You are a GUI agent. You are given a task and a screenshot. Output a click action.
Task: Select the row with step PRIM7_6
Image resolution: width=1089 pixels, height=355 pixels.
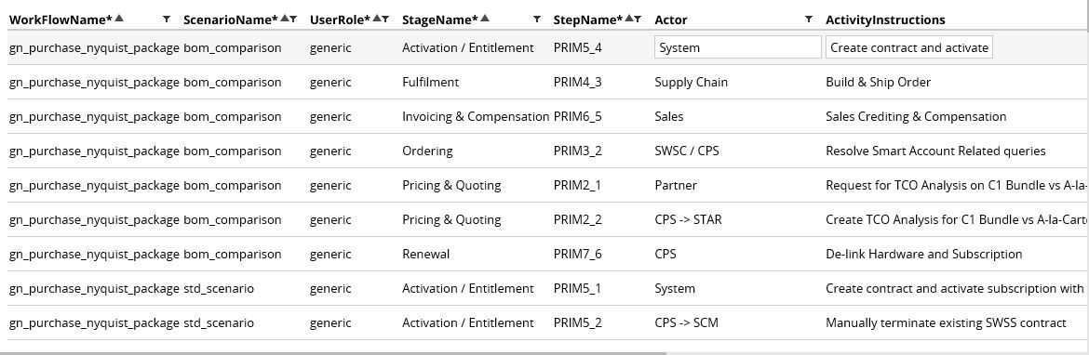(x=544, y=254)
